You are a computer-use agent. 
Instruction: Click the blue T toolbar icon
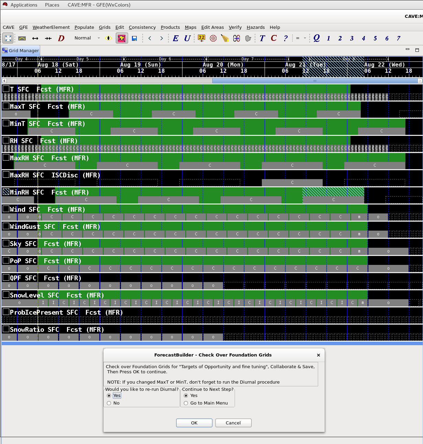(262, 38)
